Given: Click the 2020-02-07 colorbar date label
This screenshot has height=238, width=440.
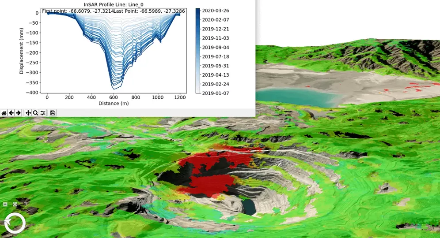Looking at the screenshot, I should coord(216,19).
